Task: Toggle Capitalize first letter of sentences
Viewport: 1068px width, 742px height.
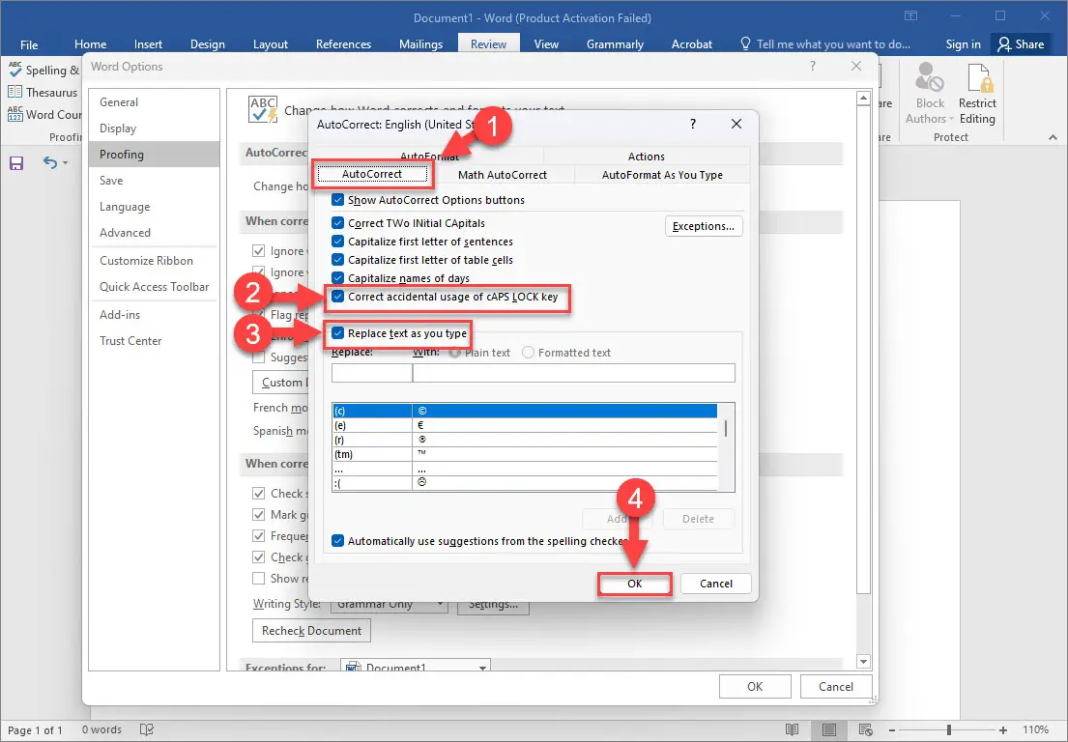Action: pos(337,241)
